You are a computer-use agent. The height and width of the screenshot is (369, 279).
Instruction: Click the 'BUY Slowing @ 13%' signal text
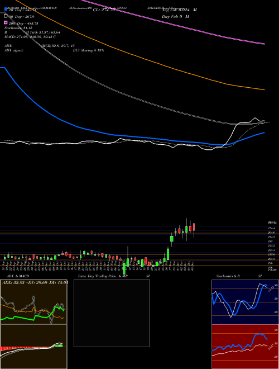click(88, 50)
